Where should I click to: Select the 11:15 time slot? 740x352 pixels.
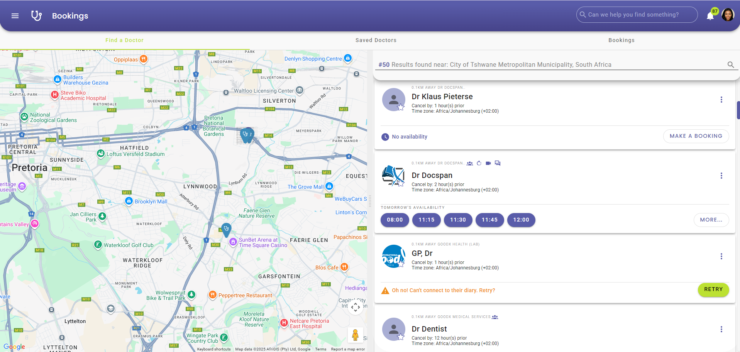[427, 220]
